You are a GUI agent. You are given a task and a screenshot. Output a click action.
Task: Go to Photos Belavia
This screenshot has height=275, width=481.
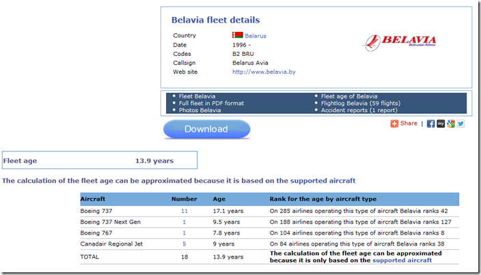pos(200,110)
